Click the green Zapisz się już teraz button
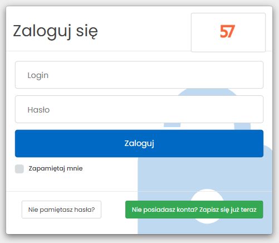 [194, 210]
